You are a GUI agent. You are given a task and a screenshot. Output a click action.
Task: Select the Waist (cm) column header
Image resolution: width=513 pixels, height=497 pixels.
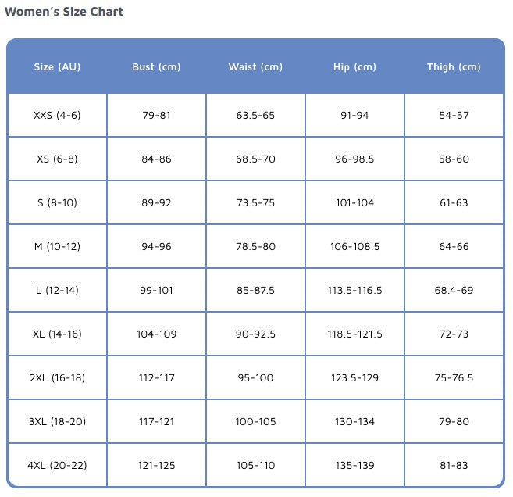(x=255, y=67)
